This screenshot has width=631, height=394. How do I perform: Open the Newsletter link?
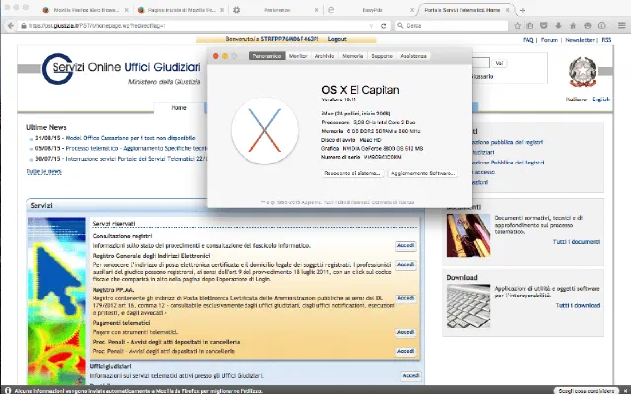click(580, 40)
